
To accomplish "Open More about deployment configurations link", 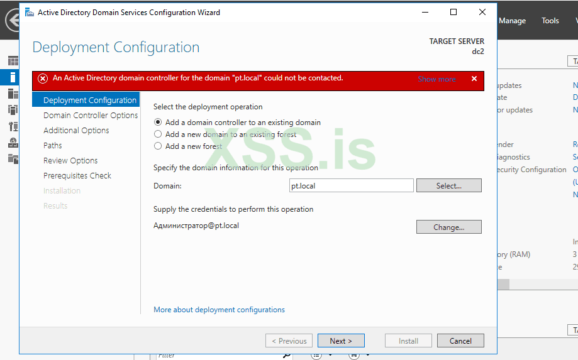I will click(x=219, y=310).
